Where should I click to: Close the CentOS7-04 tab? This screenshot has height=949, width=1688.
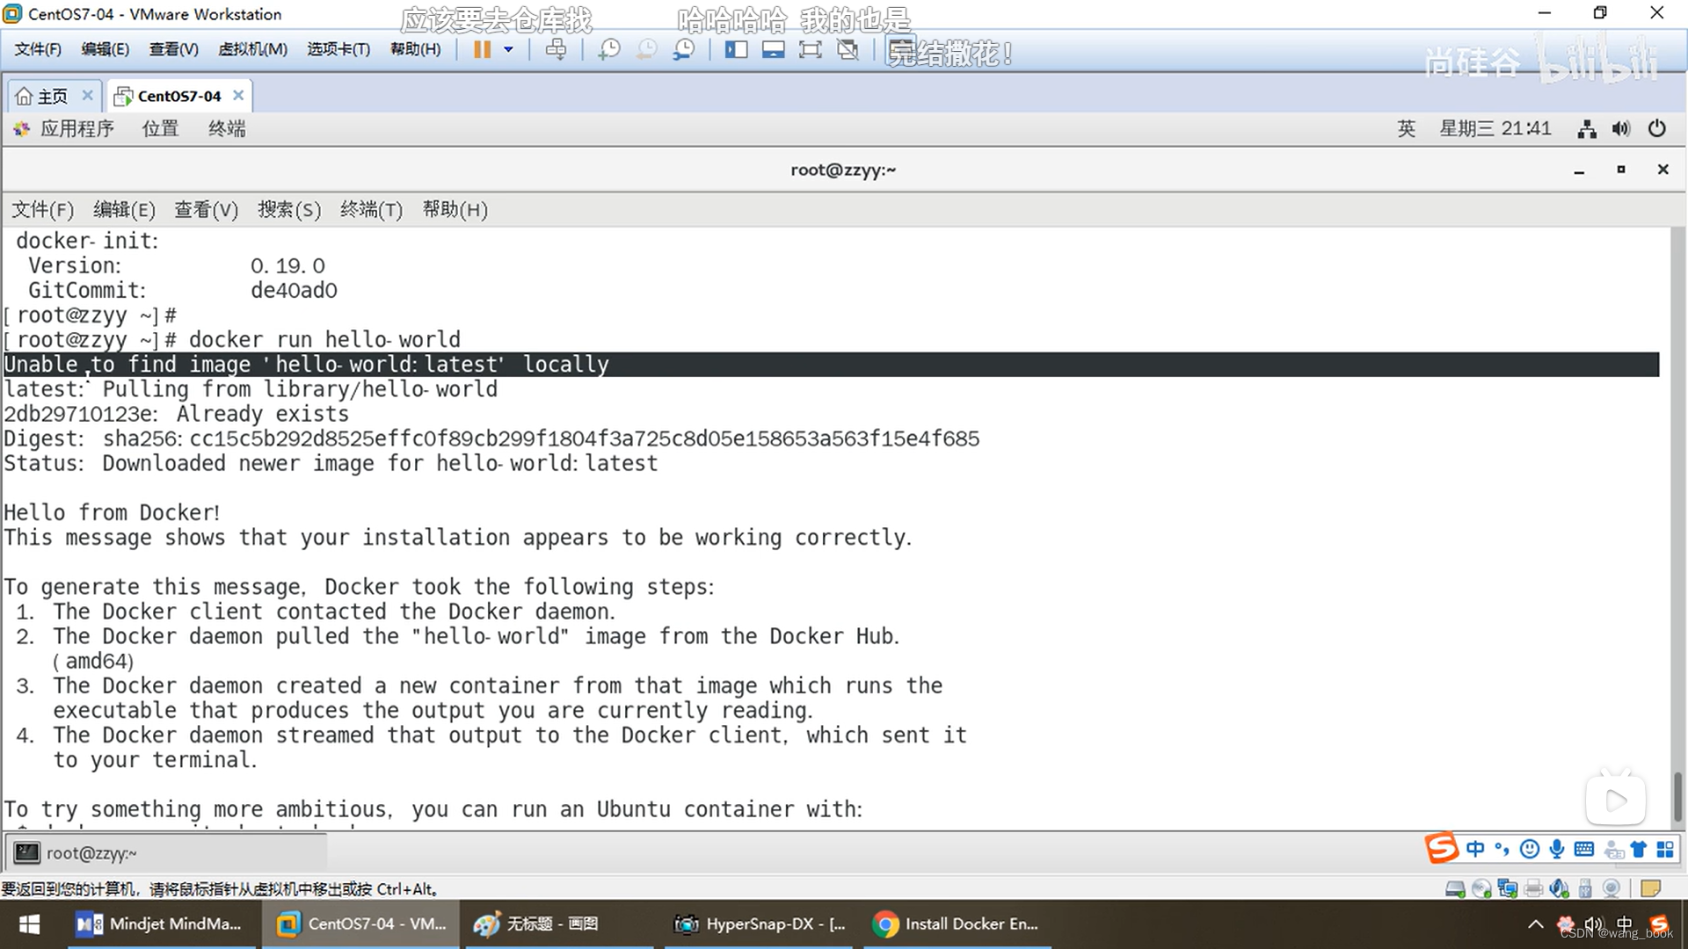238,95
